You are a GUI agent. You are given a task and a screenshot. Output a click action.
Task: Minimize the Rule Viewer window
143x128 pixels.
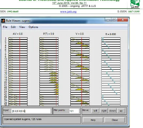pos(108,20)
